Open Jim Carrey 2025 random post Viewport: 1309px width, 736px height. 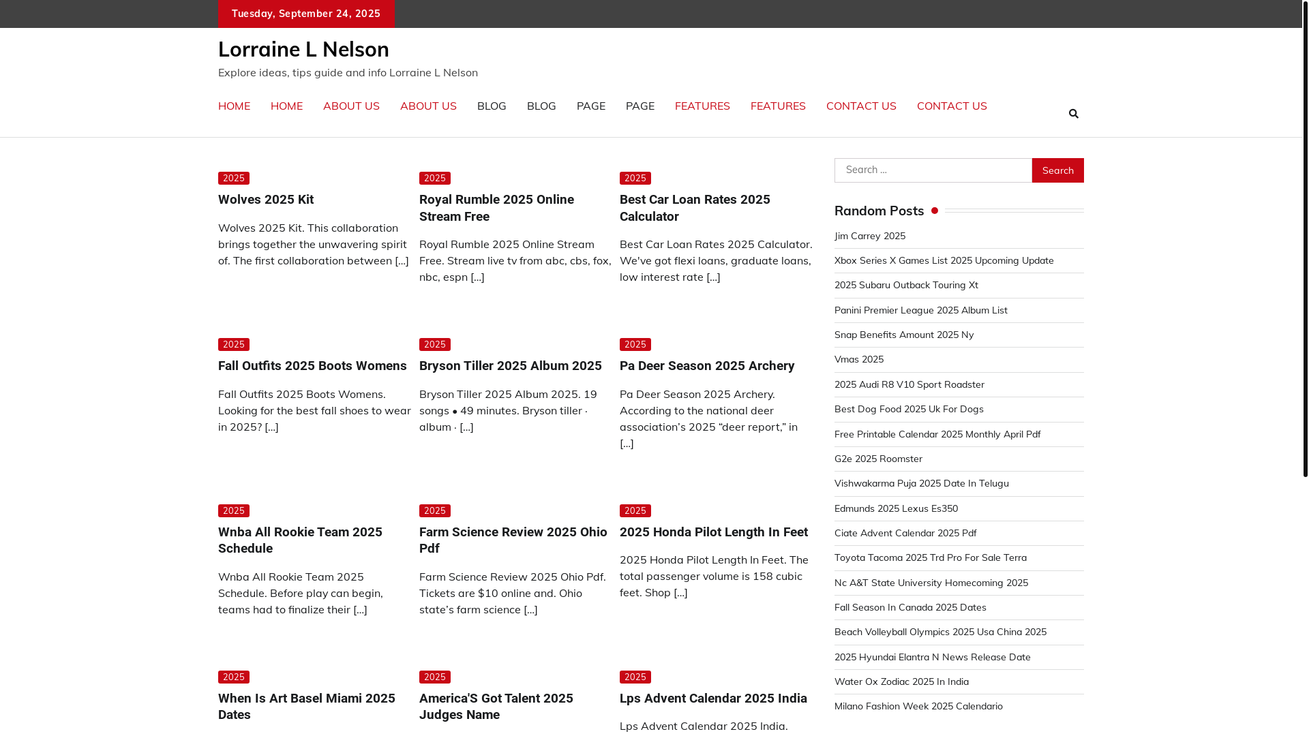870,236
